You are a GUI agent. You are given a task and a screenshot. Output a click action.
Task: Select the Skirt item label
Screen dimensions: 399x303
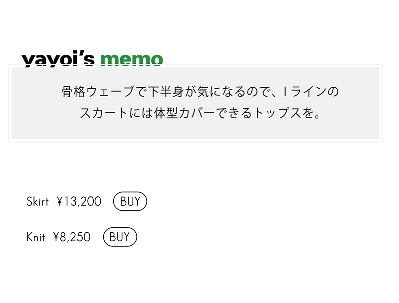pyautogui.click(x=37, y=201)
